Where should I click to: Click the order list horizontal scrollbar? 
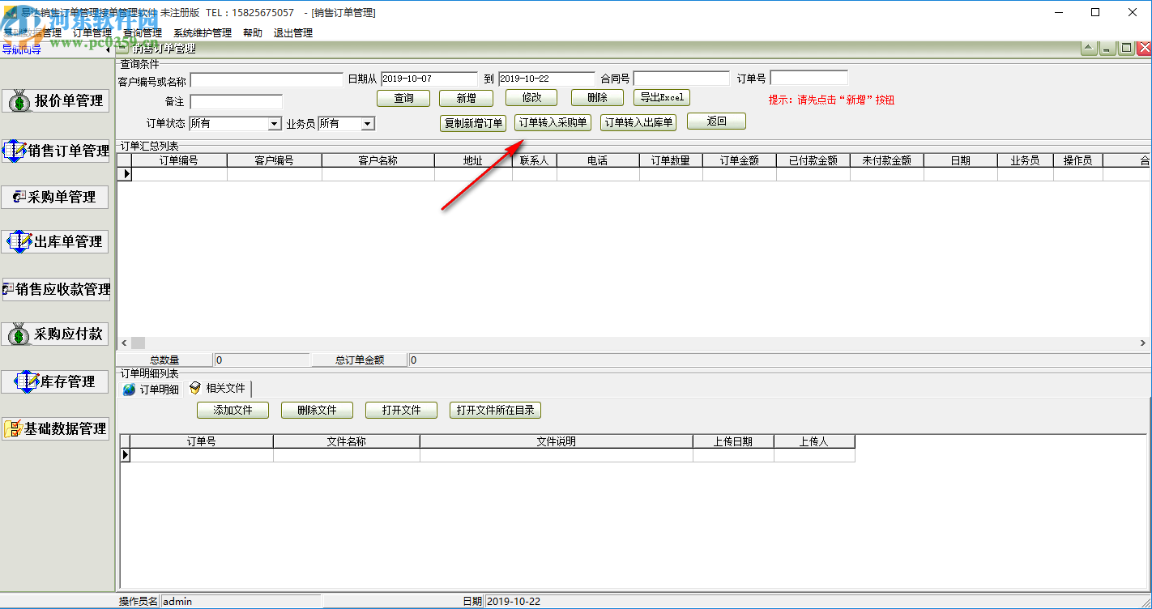[x=632, y=343]
